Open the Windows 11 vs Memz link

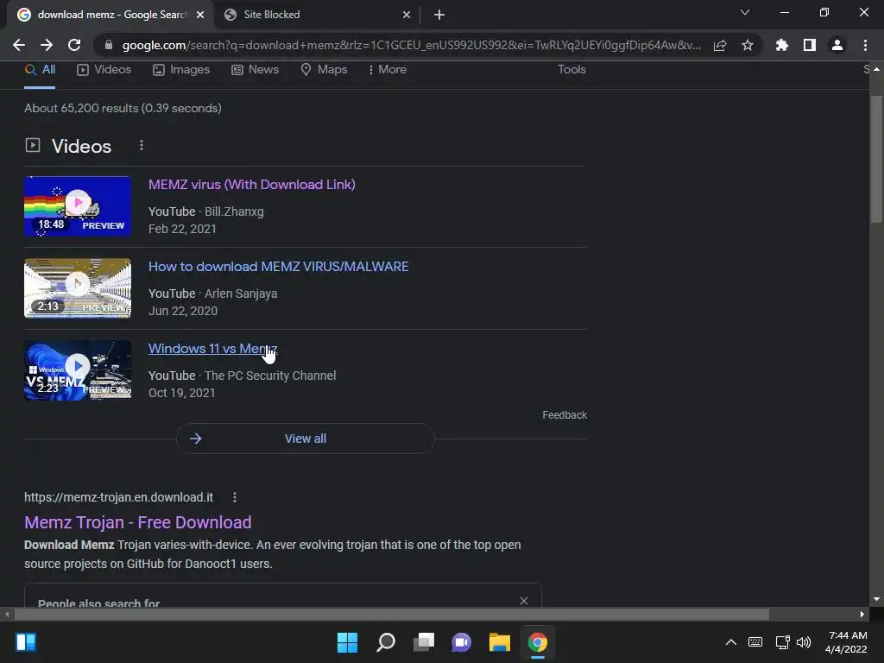(212, 349)
